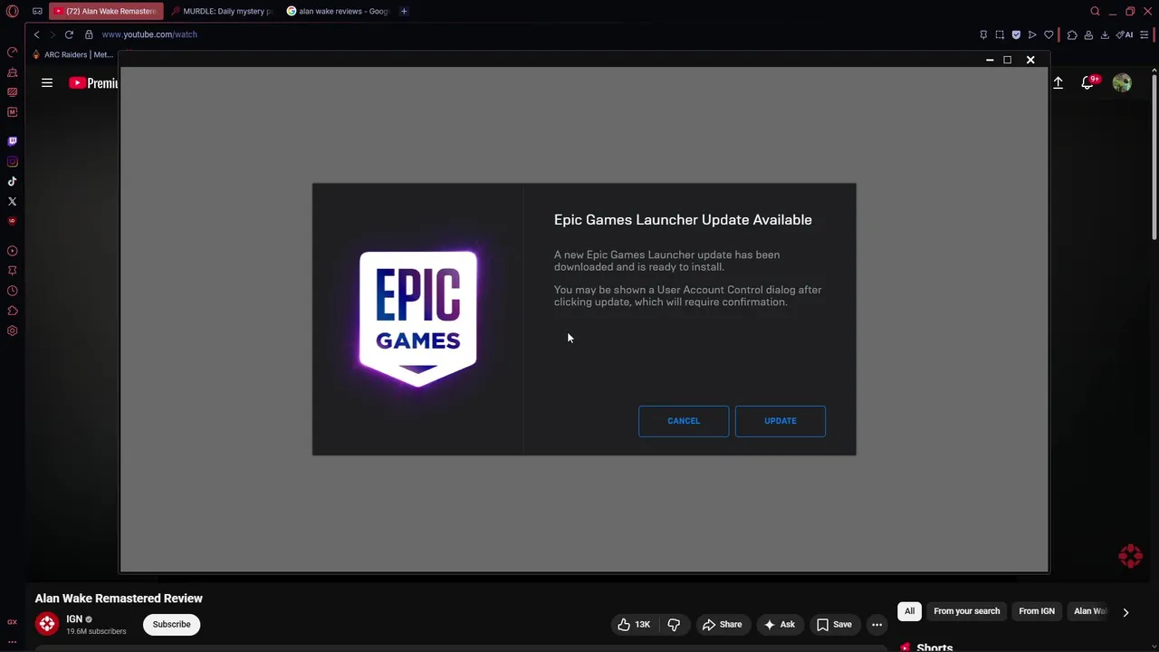Open the sidebar three-dots more options
This screenshot has height=652, width=1159.
[12, 642]
